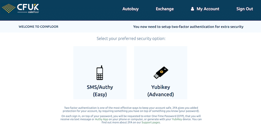The width and height of the screenshot is (261, 131).
Task: Click the small 'coinfloor' text under CFUK
Action: point(34,12)
